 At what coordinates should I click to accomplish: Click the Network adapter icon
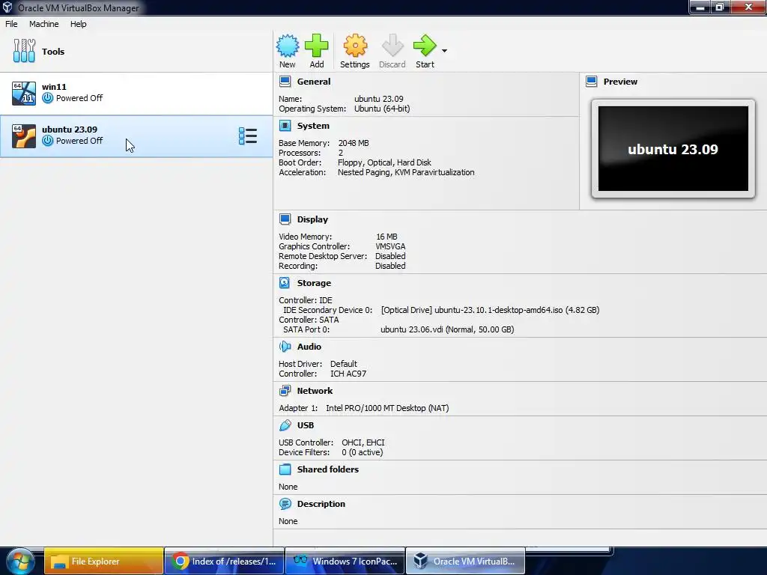pyautogui.click(x=285, y=391)
